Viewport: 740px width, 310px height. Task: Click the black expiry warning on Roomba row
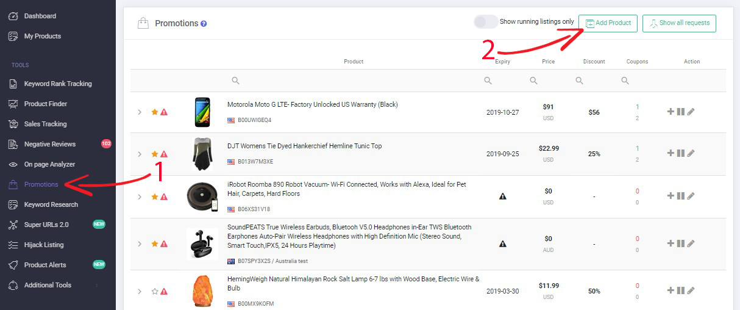[x=503, y=196]
